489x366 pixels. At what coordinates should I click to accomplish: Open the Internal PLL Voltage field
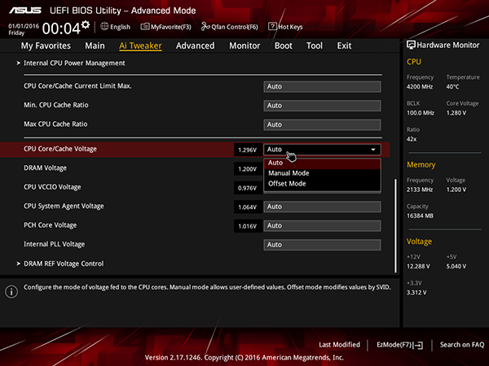point(322,245)
